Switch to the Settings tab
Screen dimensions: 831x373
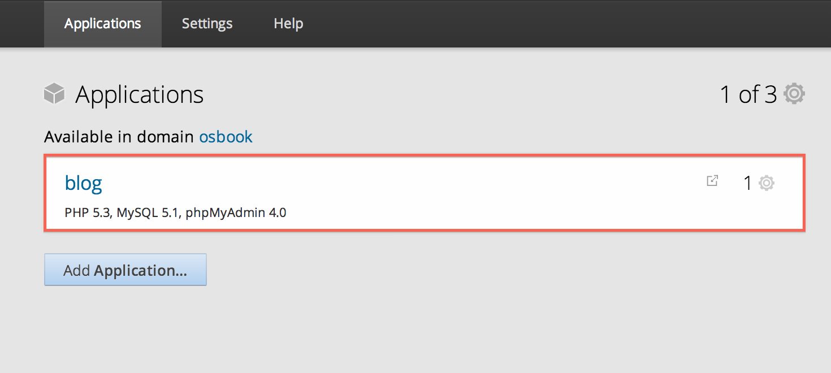pos(207,24)
